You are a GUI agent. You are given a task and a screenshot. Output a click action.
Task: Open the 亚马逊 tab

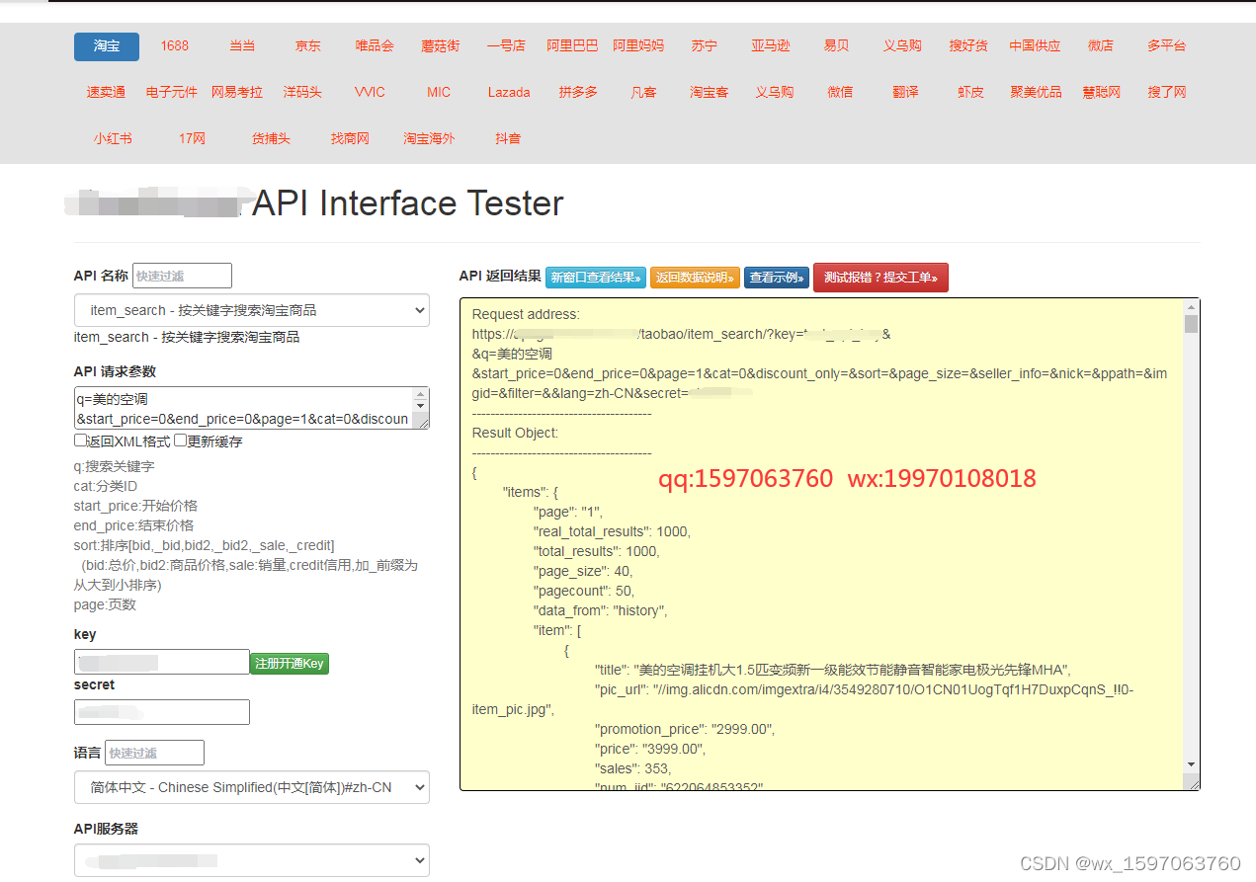coord(771,46)
